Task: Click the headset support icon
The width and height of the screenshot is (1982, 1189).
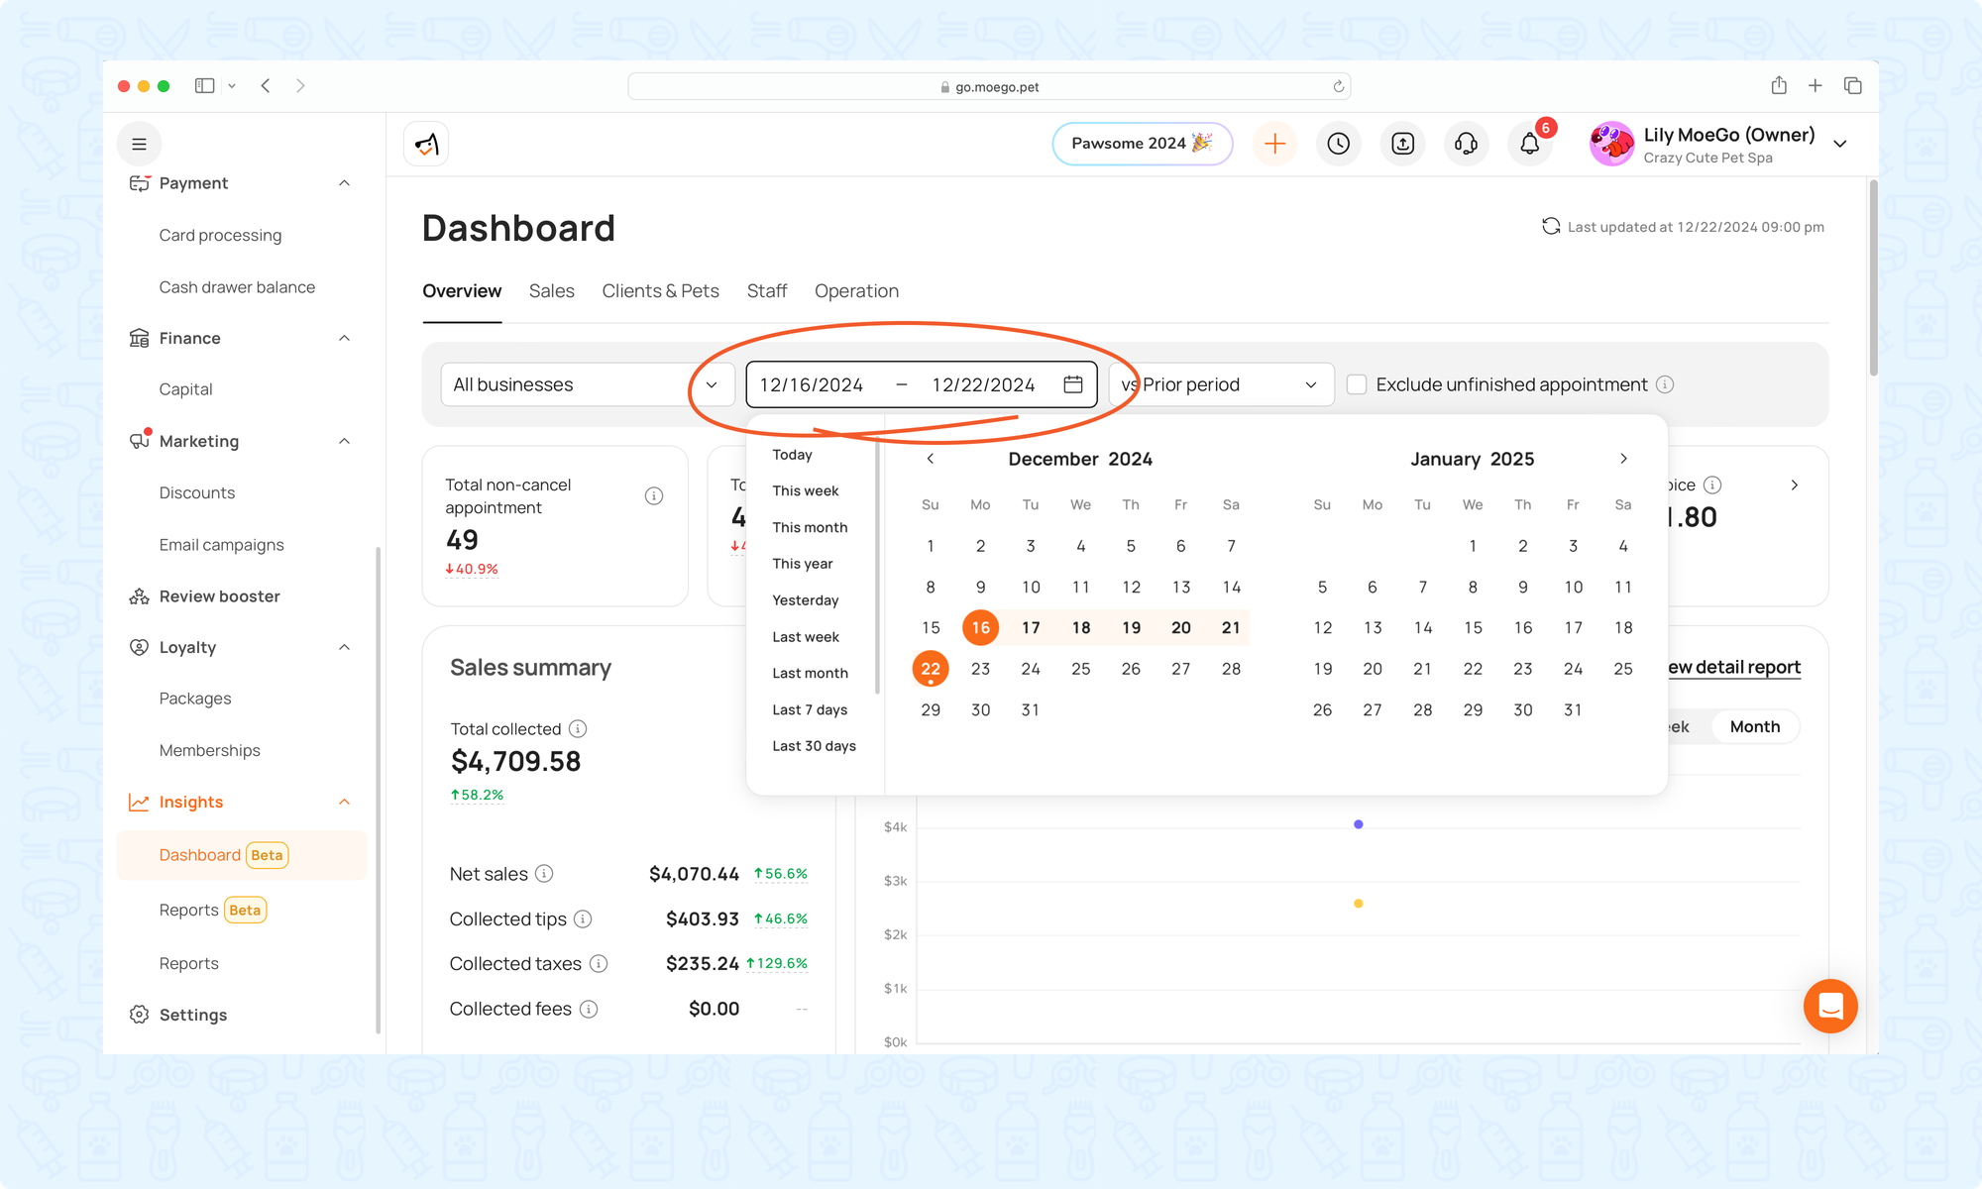Action: tap(1466, 144)
